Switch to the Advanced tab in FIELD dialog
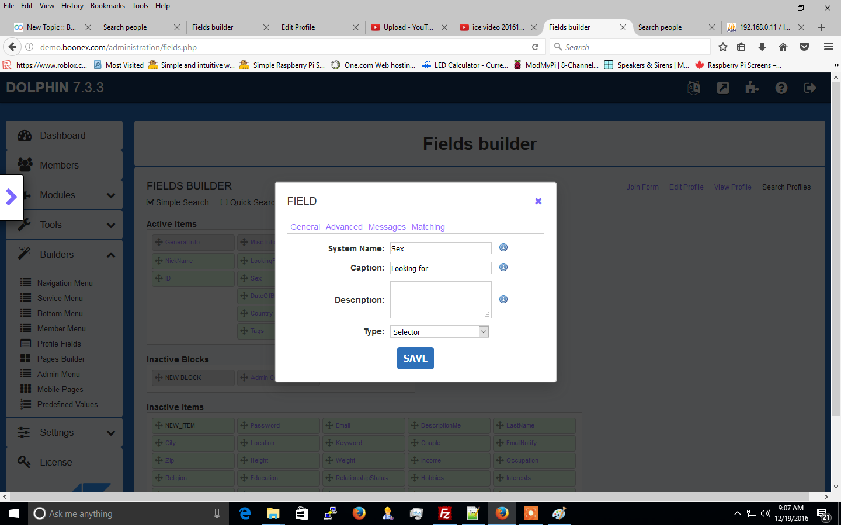841x525 pixels. click(x=344, y=227)
